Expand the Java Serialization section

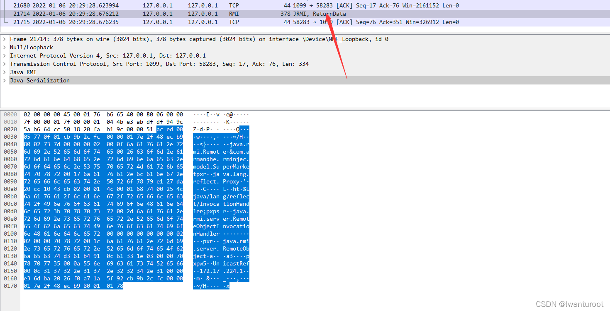click(5, 81)
